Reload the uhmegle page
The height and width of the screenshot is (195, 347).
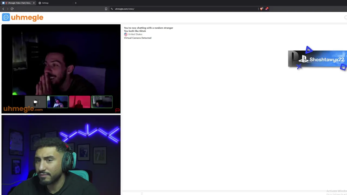coord(12,9)
